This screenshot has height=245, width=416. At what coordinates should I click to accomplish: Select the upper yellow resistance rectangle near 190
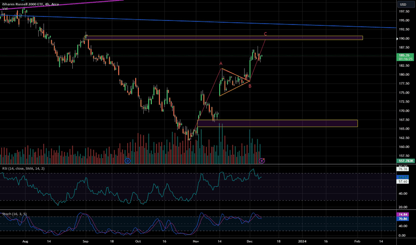coord(224,38)
